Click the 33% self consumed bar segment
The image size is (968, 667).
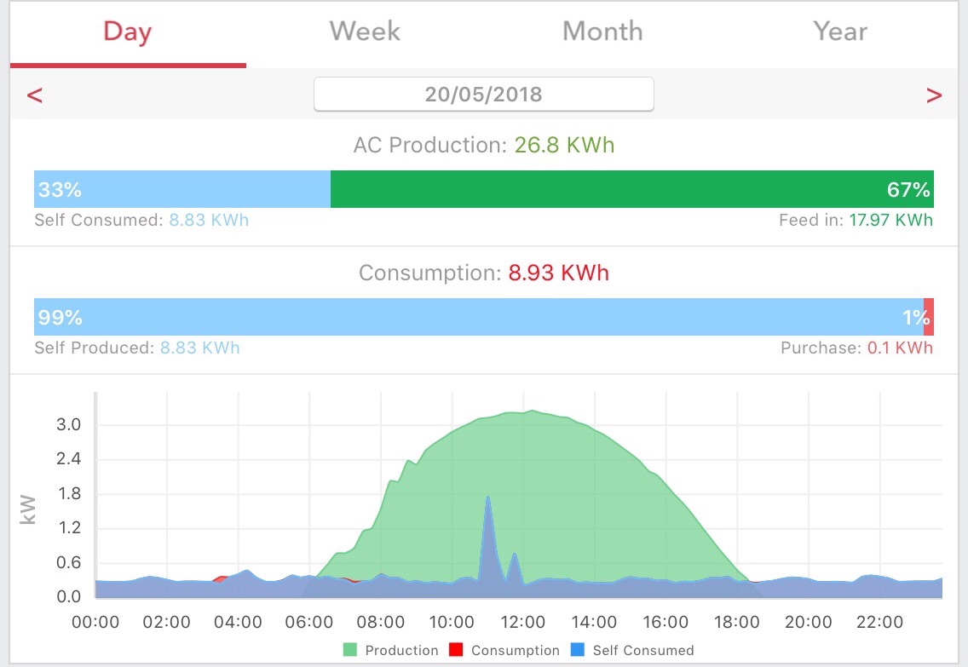coord(182,189)
